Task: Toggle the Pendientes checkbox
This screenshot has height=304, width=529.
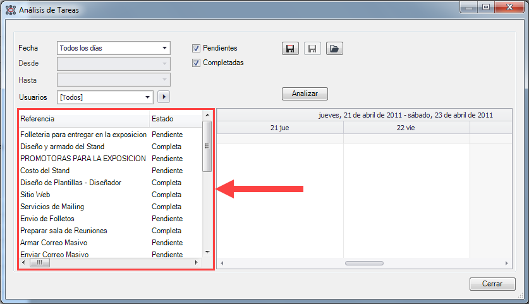Action: [196, 48]
